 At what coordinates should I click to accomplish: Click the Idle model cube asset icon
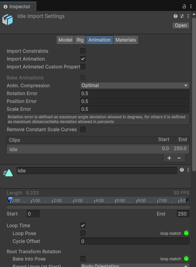(x=7, y=20)
